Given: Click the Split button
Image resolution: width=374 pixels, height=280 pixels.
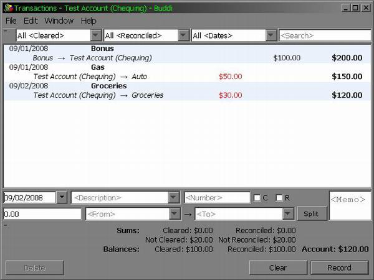Looking at the screenshot, I should [x=311, y=213].
